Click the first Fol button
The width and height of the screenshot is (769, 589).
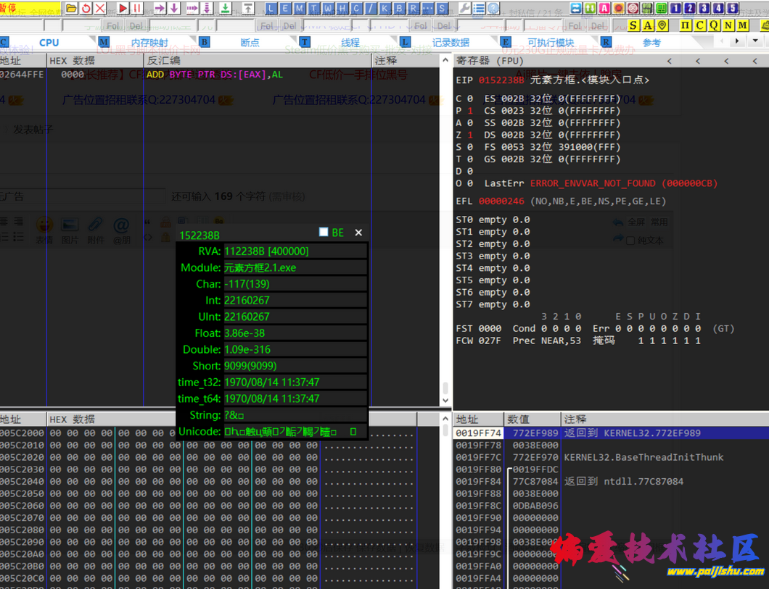coord(112,26)
